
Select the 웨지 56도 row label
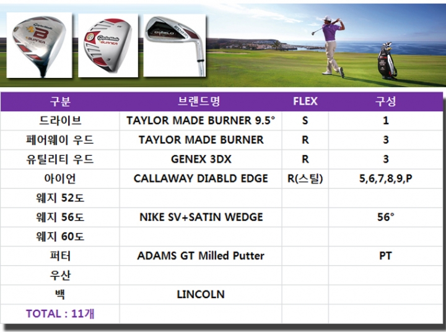pyautogui.click(x=60, y=217)
